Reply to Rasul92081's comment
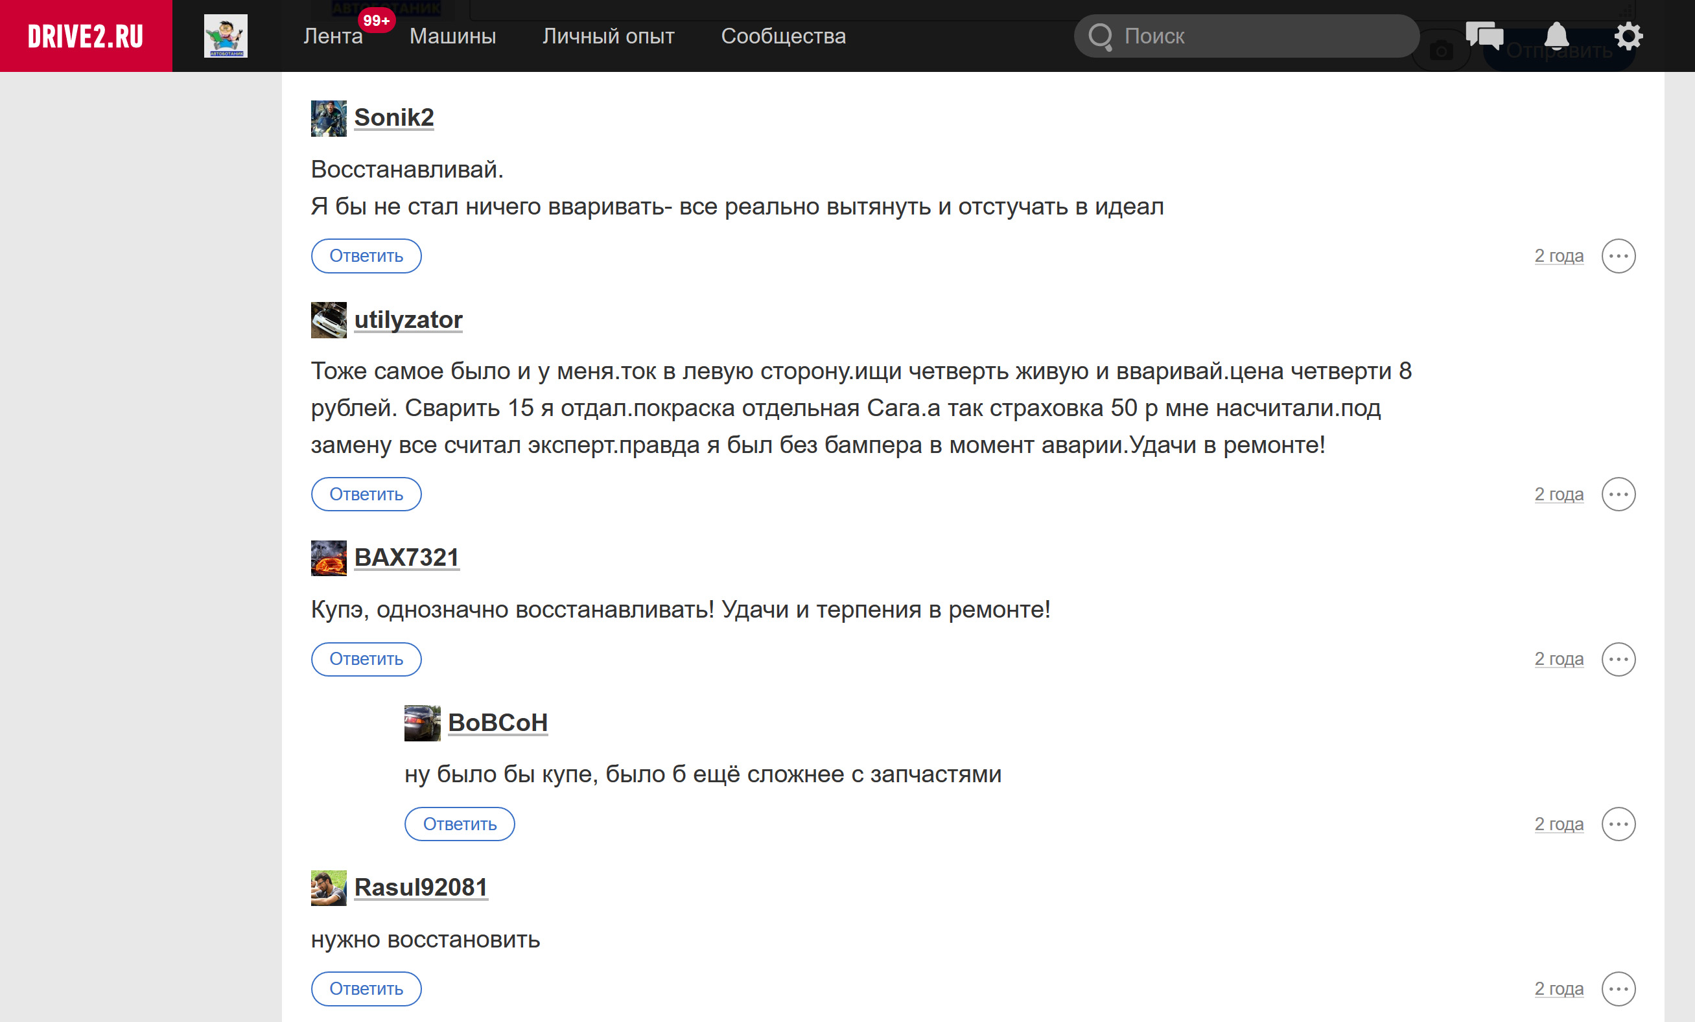The height and width of the screenshot is (1022, 1695). 366,988
